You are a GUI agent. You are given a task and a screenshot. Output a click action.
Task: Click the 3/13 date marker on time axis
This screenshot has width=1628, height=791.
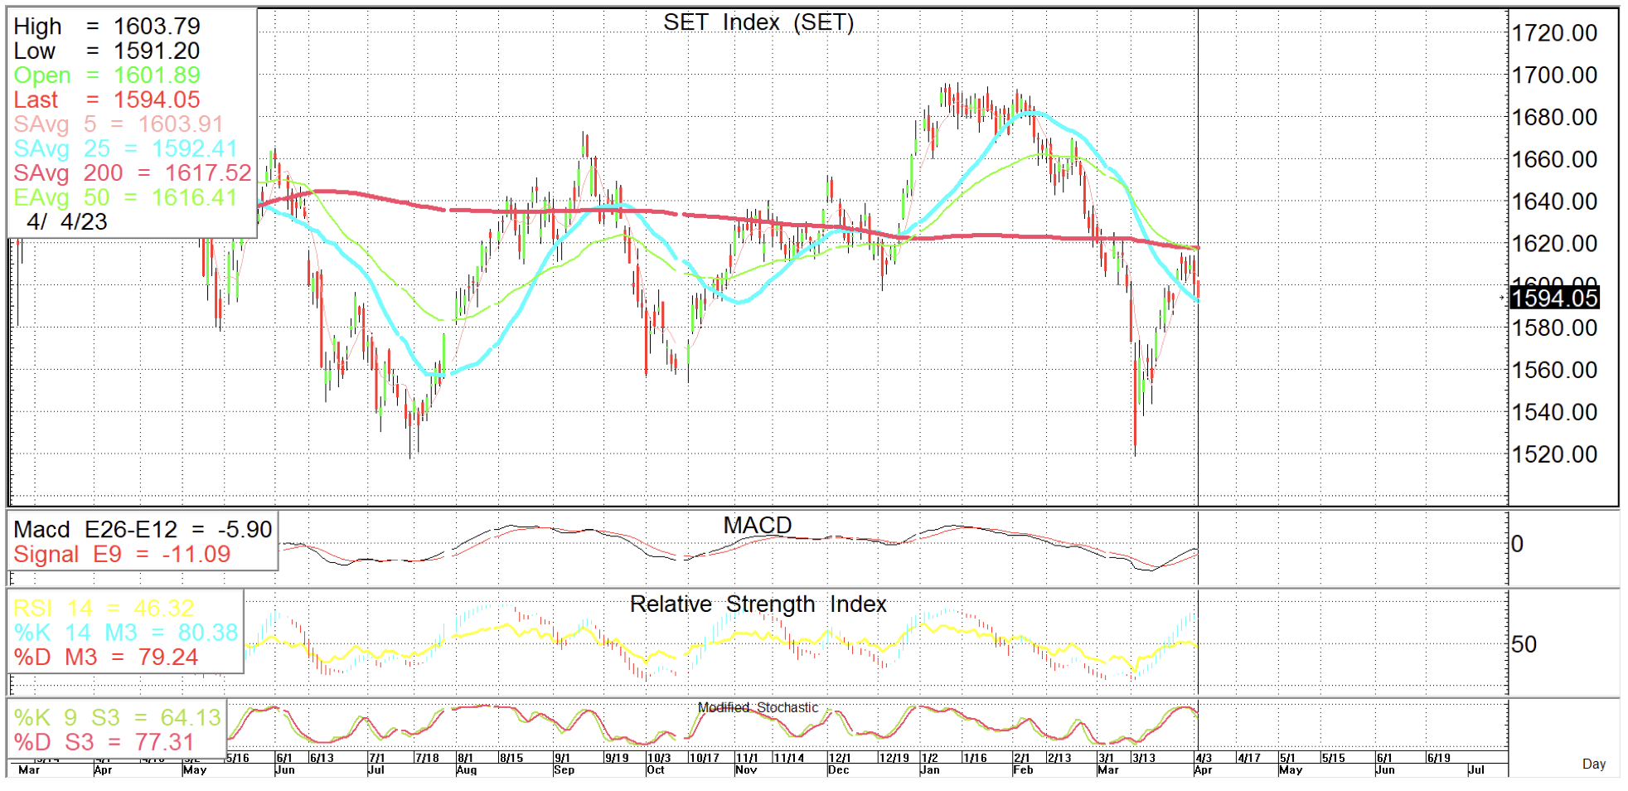coord(1144,758)
